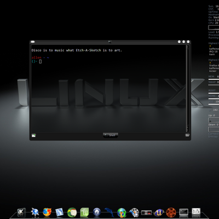The width and height of the screenshot is (219, 219).
Task: Click the pill button at title bar left
Action: pos(33,42)
